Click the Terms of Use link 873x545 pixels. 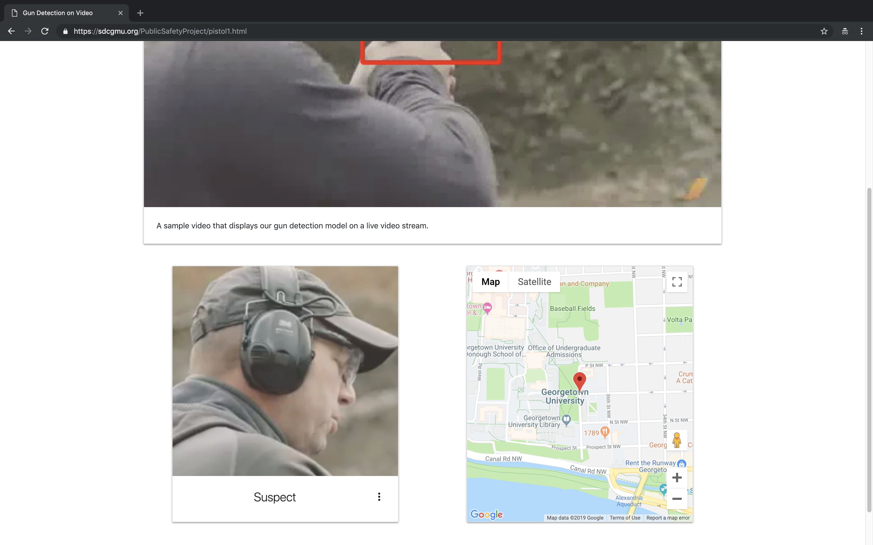(x=625, y=518)
